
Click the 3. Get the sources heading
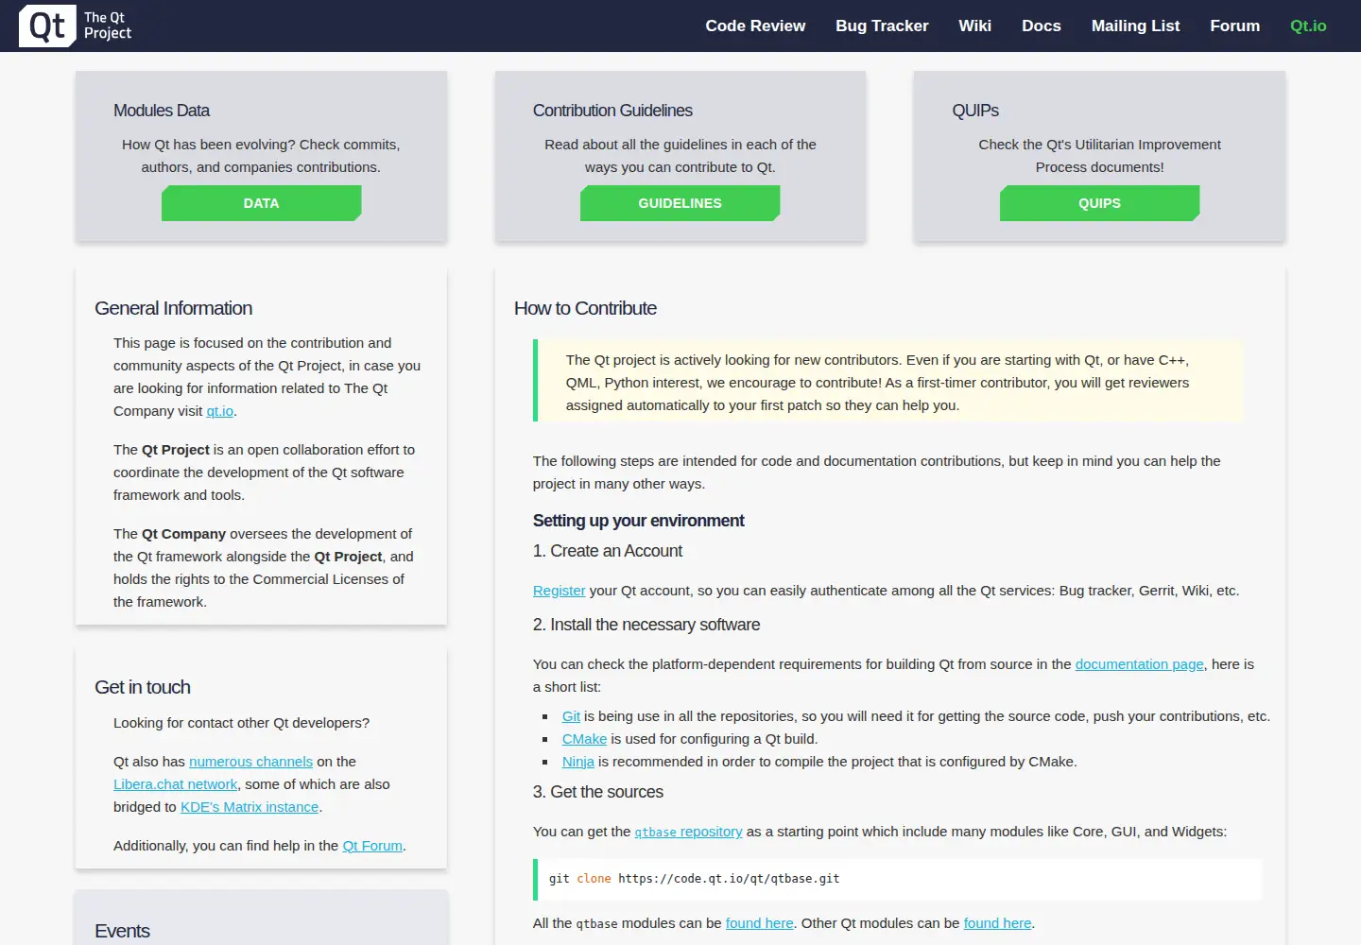tap(598, 792)
